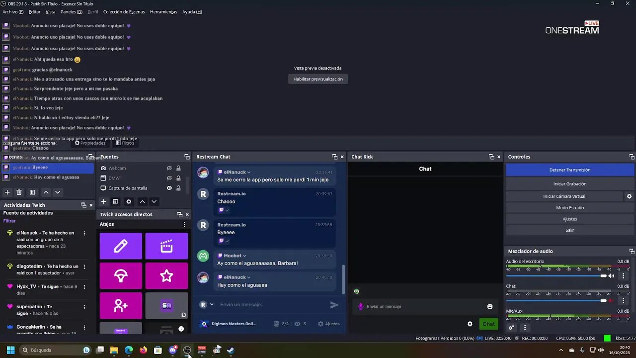
Task: Open virtual camera settings gear
Action: [629, 196]
